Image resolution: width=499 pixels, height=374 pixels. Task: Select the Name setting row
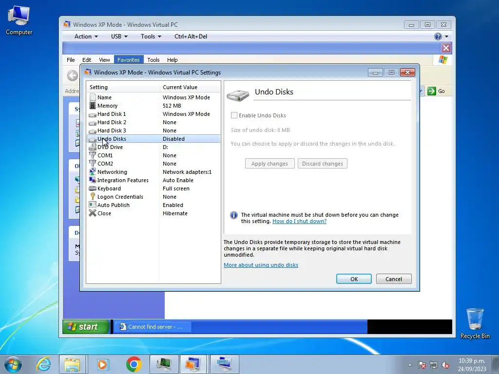pyautogui.click(x=154, y=97)
